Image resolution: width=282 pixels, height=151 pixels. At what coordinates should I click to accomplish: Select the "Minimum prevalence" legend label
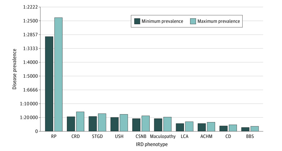pos(162,21)
